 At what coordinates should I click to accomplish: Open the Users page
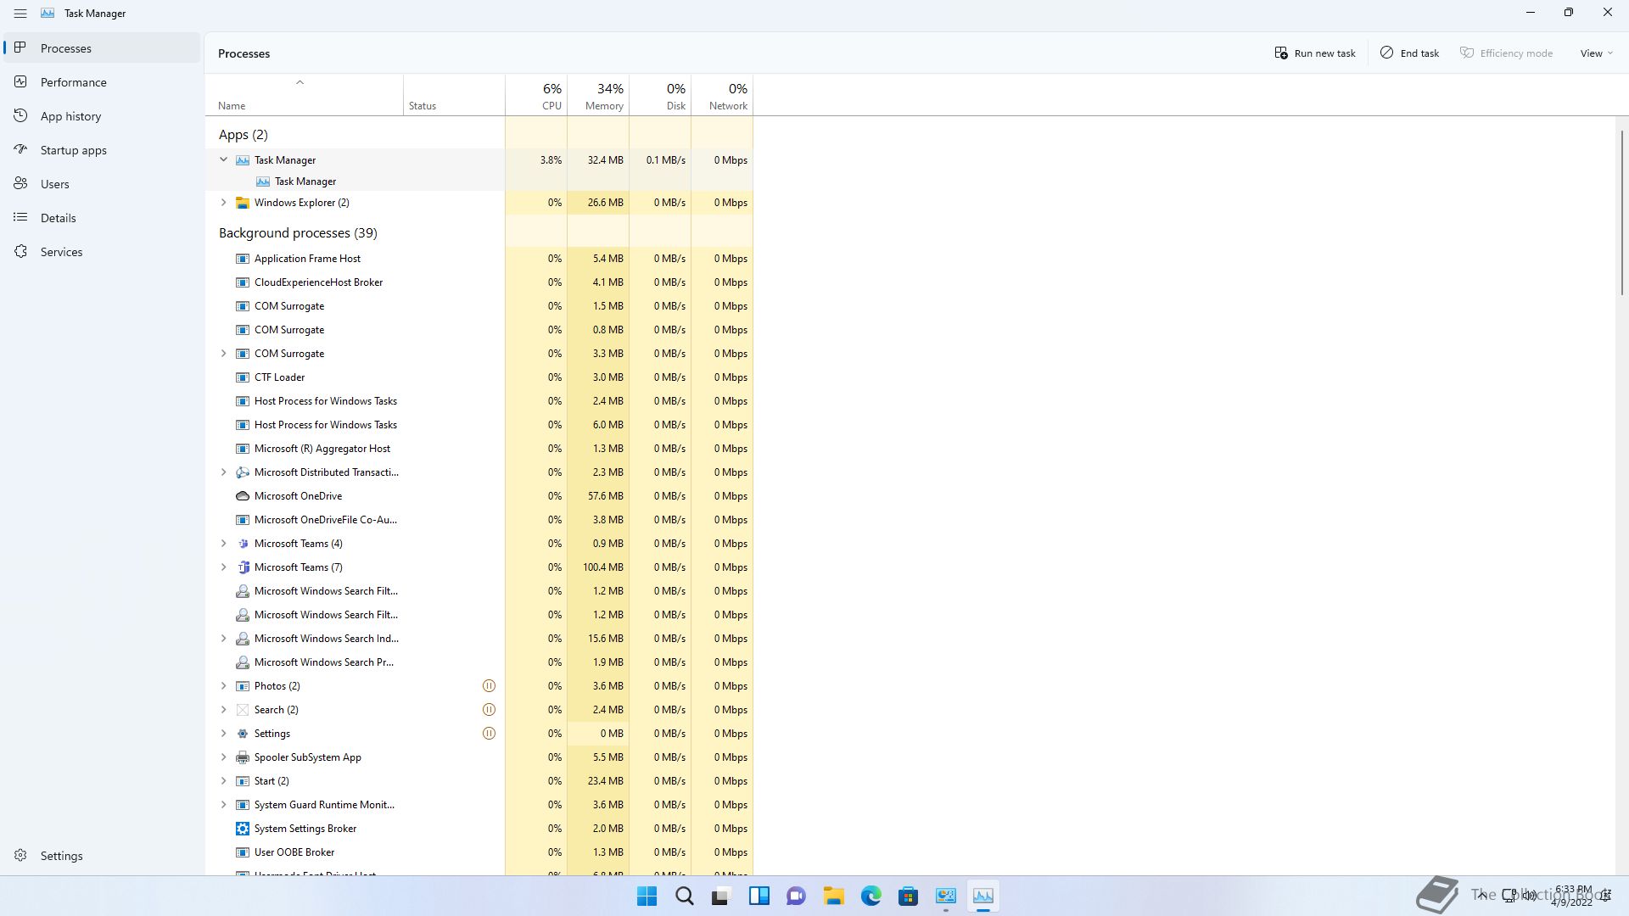click(102, 183)
